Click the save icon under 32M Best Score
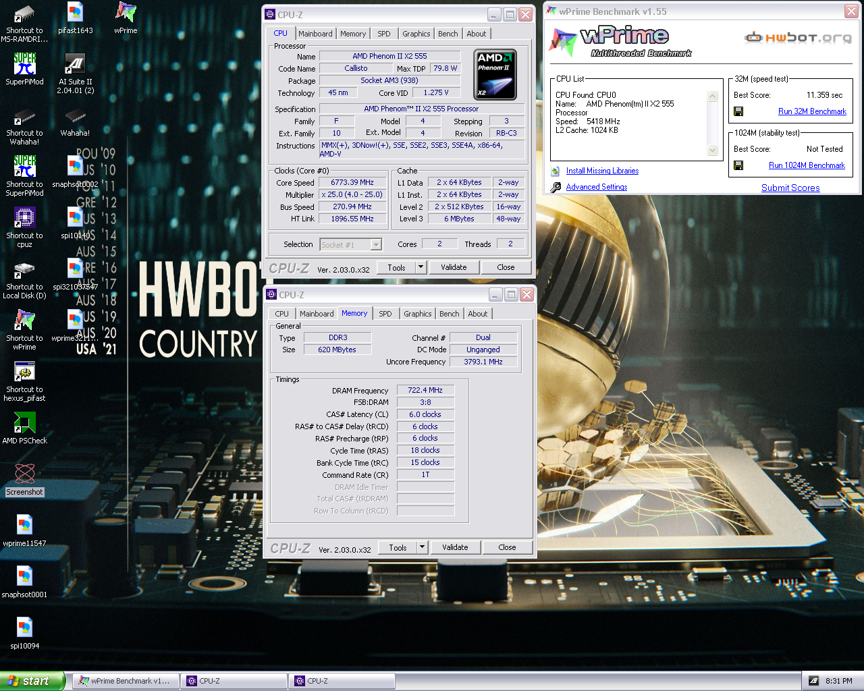The height and width of the screenshot is (691, 864). coord(738,111)
